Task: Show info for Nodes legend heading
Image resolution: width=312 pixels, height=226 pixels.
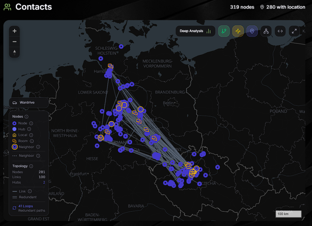Action: point(27,117)
